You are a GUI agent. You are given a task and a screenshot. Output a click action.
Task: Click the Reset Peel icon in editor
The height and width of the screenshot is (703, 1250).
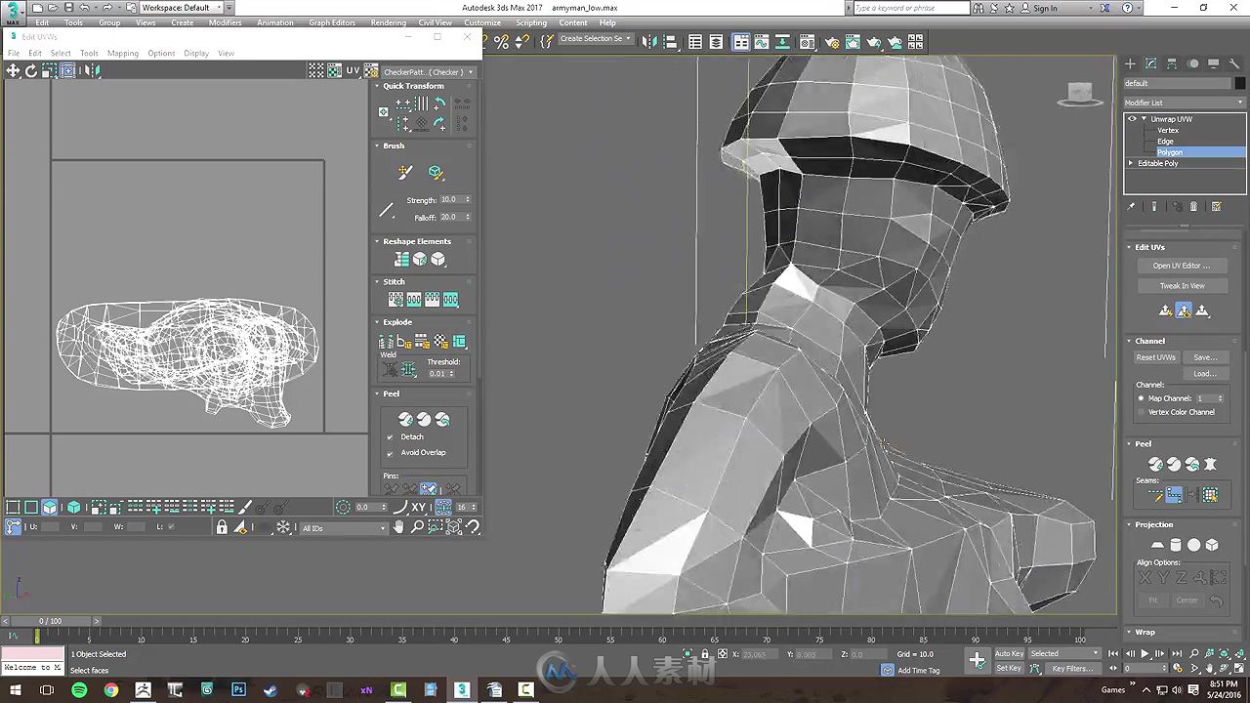[x=442, y=419]
